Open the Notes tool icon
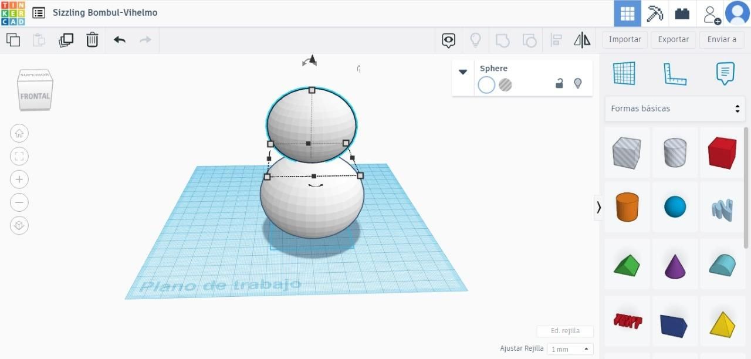This screenshot has width=751, height=359. [725, 74]
